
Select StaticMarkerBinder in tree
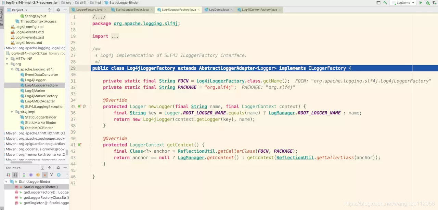[40, 122]
